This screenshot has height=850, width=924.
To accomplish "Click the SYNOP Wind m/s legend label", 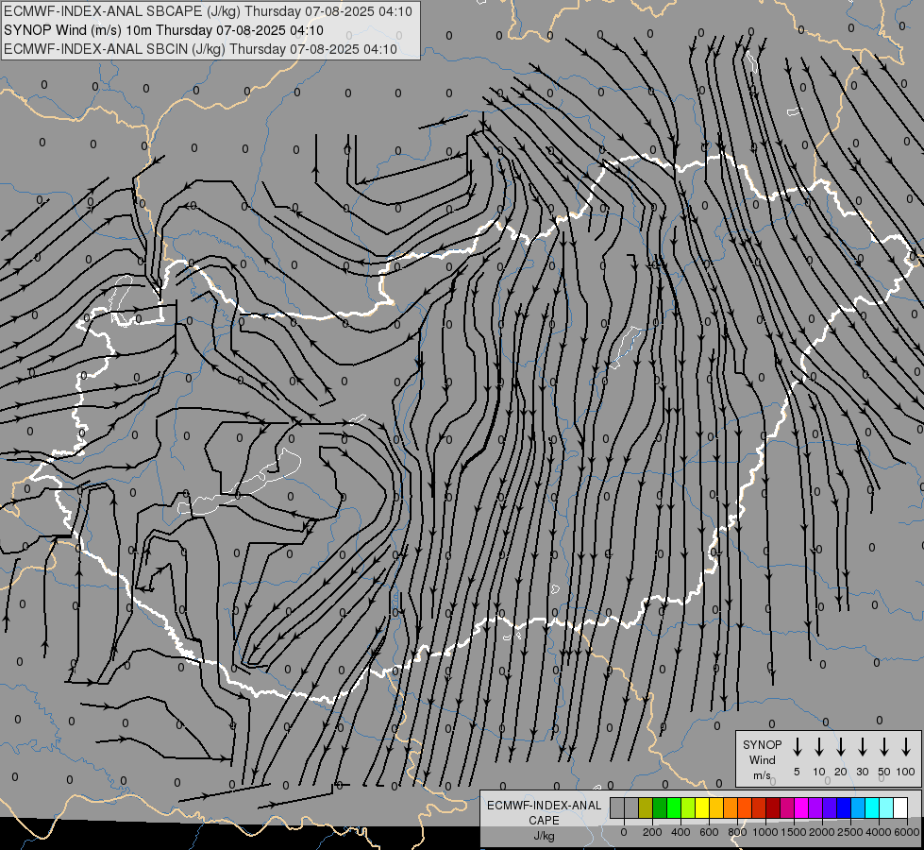I will 762,759.
